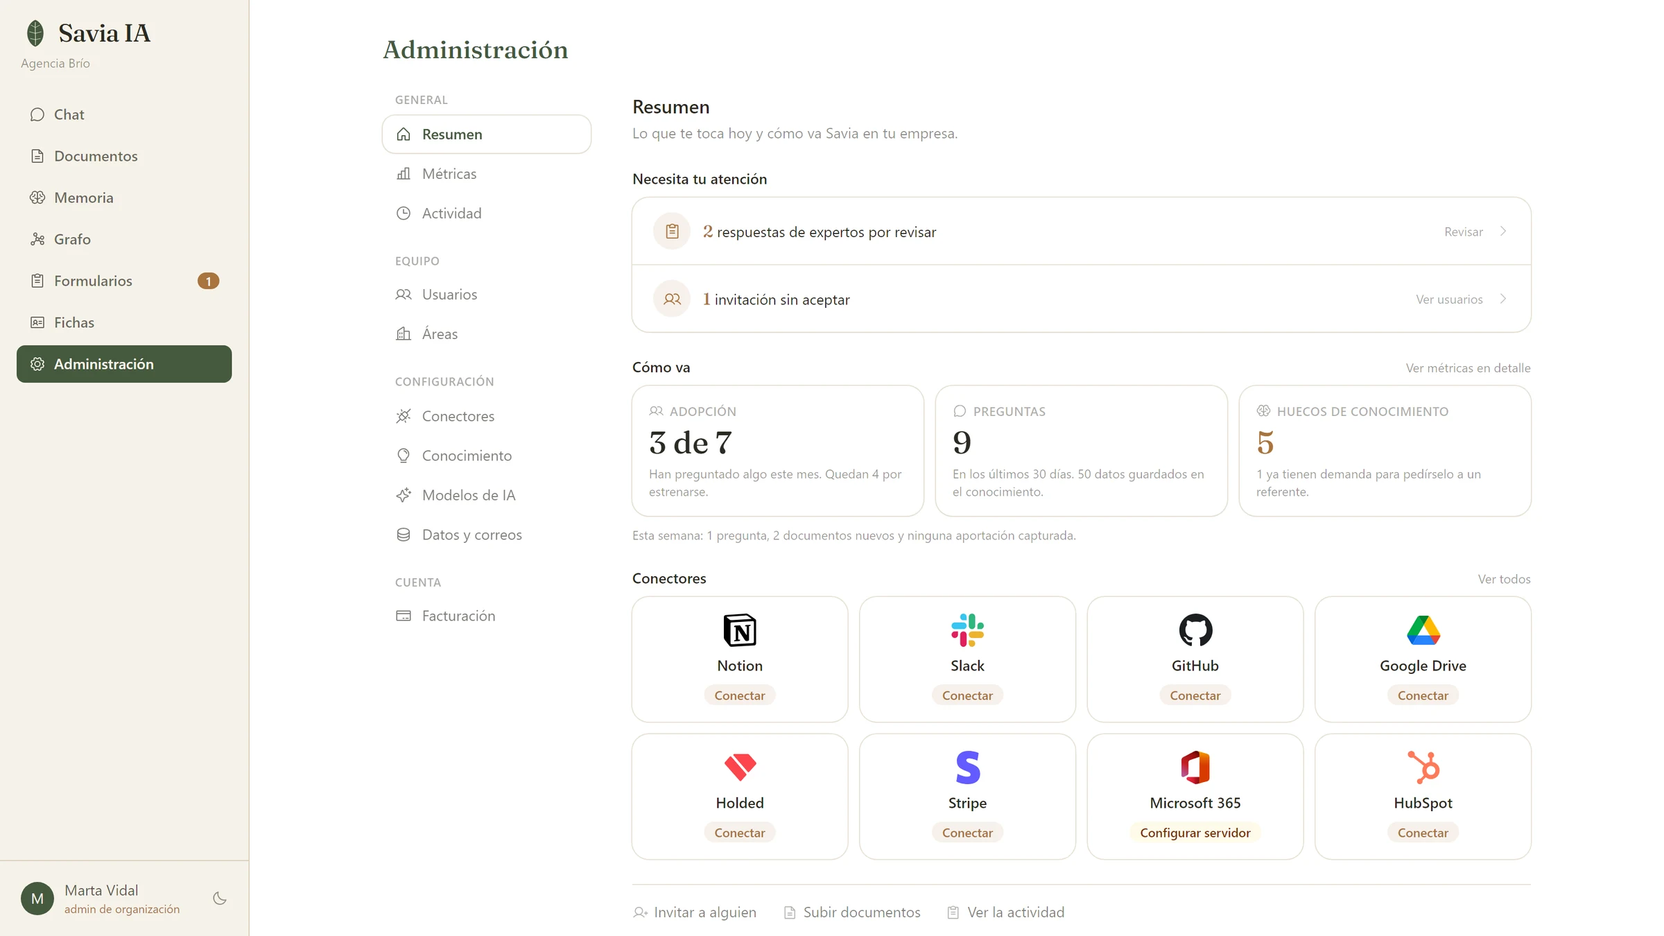1664x936 pixels.
Task: Open Datos y correos configuration
Action: click(487, 535)
